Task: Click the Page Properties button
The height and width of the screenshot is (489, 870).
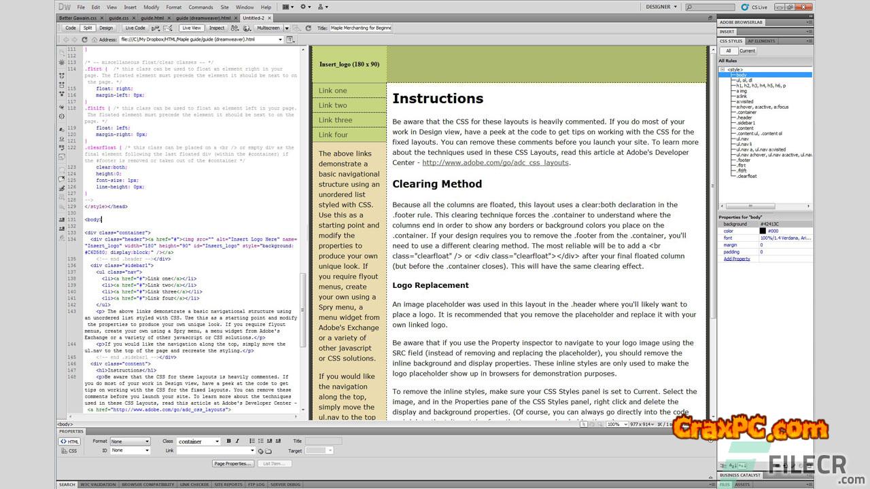Action: coord(233,463)
